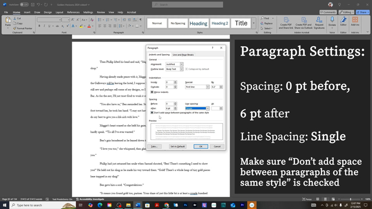Clear all formatting icon
Image resolution: width=372 pixels, height=209 pixels.
click(92, 20)
